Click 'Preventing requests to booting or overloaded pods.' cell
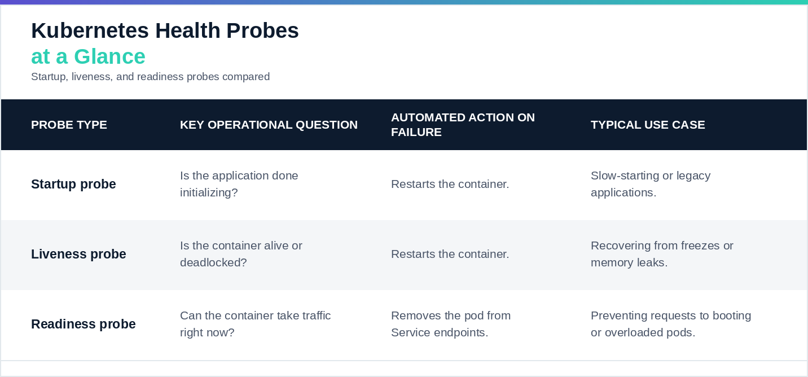This screenshot has width=808, height=377. 671,324
